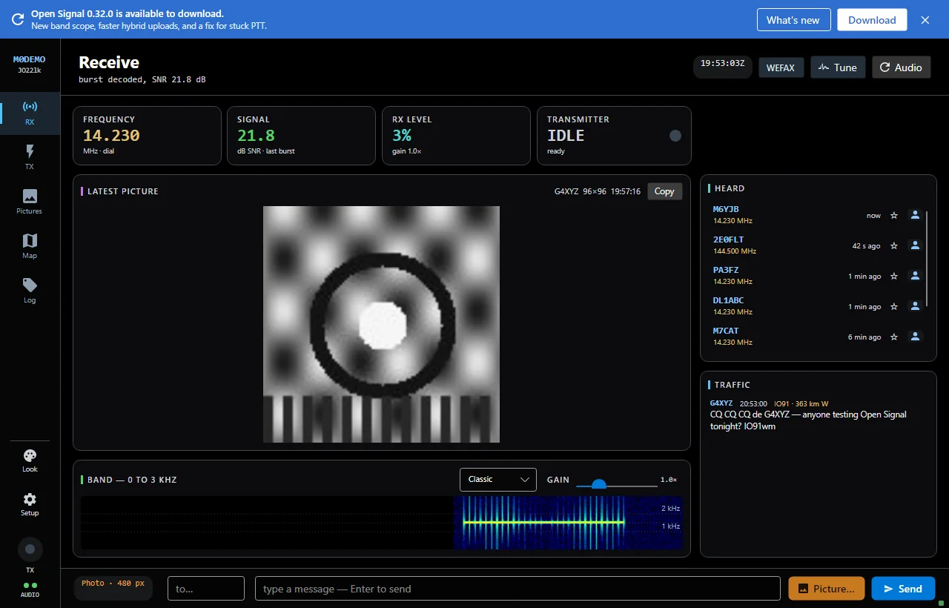Open the Setup gear page
Screen dimensions: 949x608
point(30,504)
